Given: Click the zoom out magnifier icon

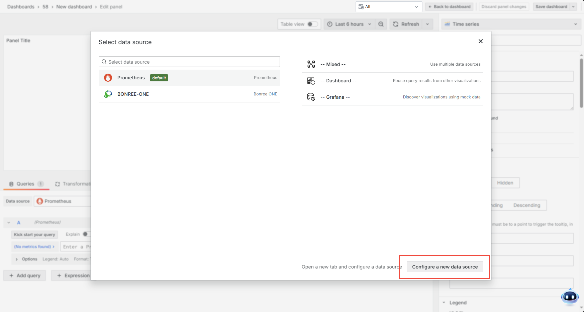Looking at the screenshot, I should (381, 24).
